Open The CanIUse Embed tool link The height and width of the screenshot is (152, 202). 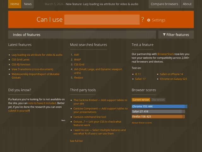(x=100, y=102)
